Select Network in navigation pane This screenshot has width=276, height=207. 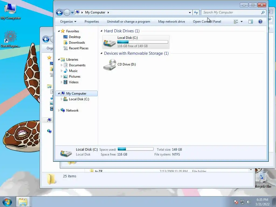(72, 110)
